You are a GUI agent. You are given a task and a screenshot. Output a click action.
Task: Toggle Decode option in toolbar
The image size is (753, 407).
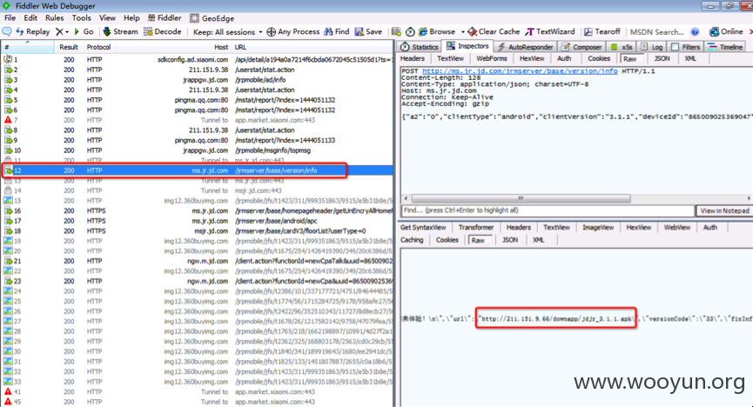(162, 31)
